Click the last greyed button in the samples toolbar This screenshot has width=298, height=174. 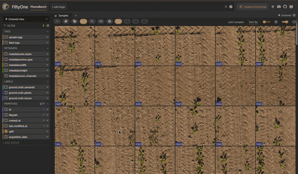144,21
